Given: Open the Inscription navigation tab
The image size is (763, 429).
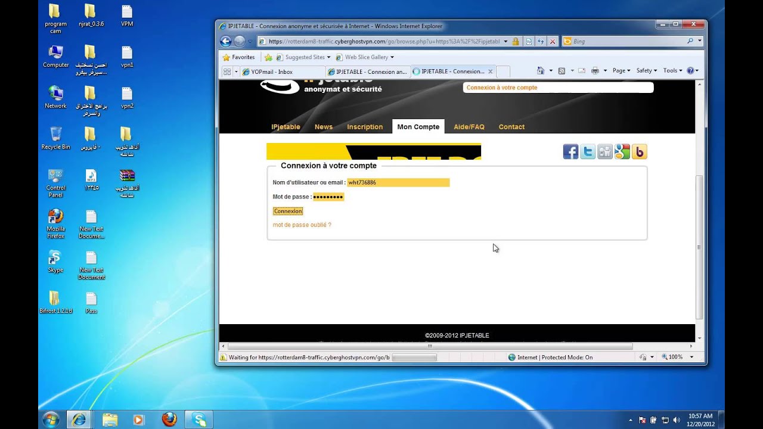Looking at the screenshot, I should click(x=365, y=127).
